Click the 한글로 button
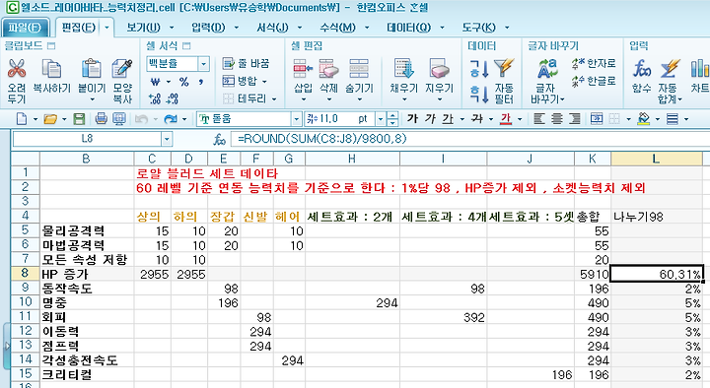The height and width of the screenshot is (388, 710). point(594,82)
